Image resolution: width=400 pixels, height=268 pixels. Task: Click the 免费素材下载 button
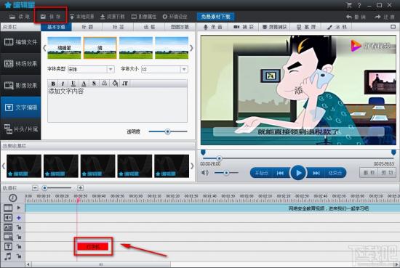click(x=215, y=17)
